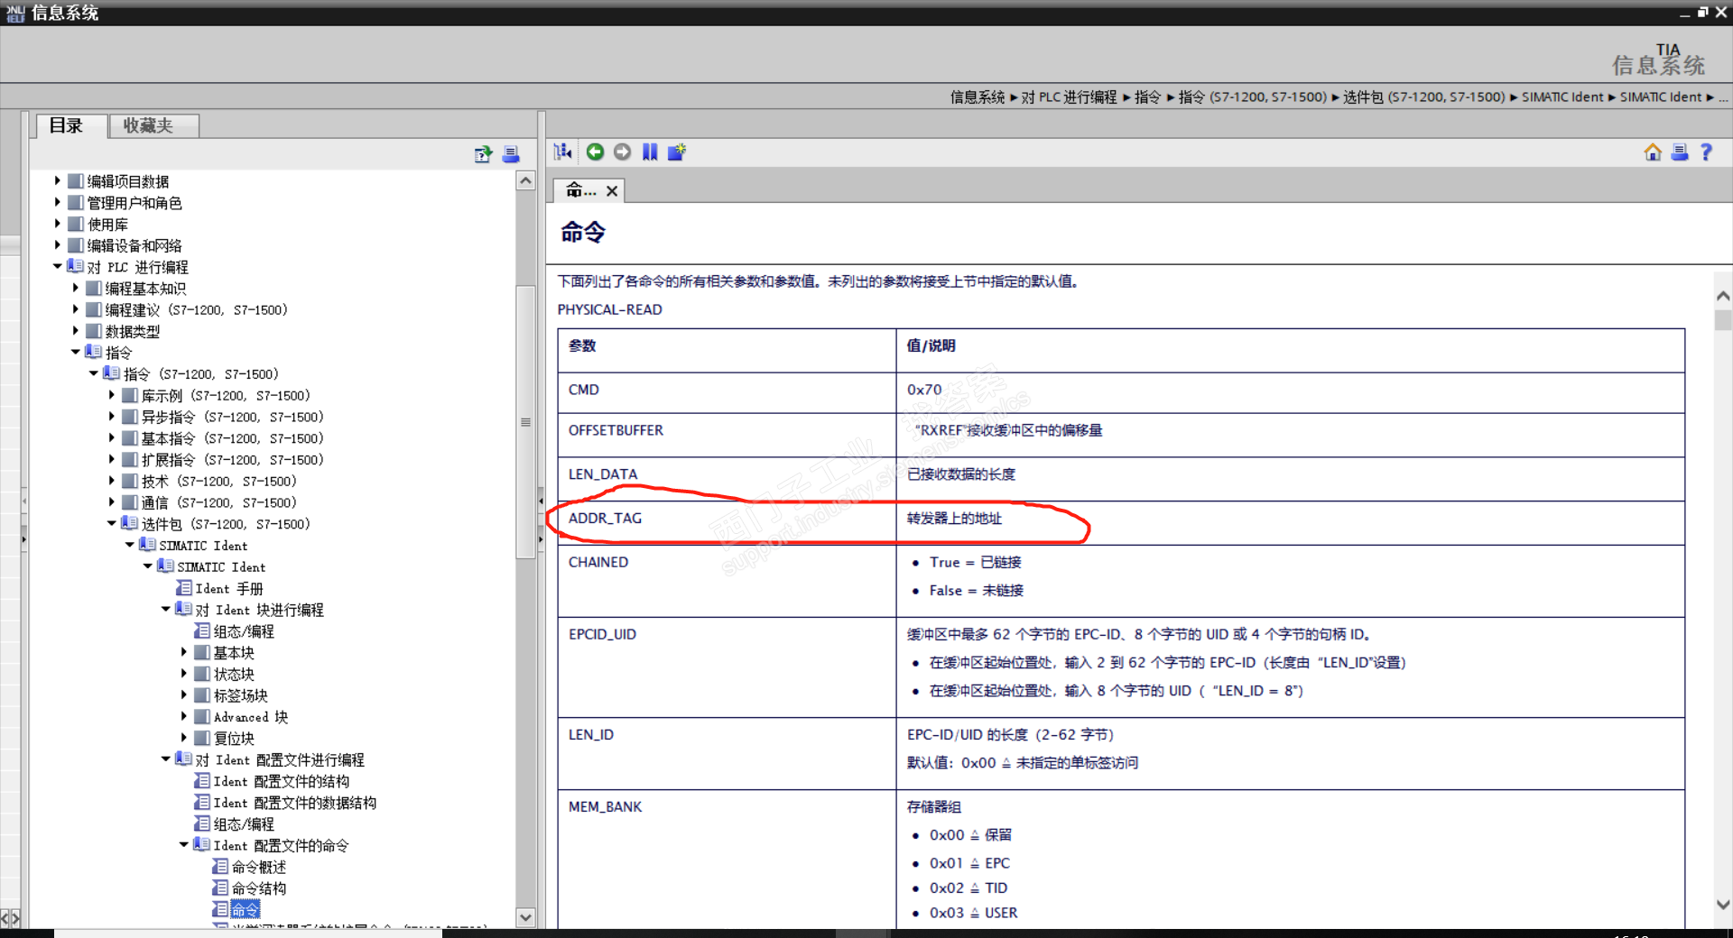
Task: Click the book icon beside 数据类型
Action: pos(94,331)
